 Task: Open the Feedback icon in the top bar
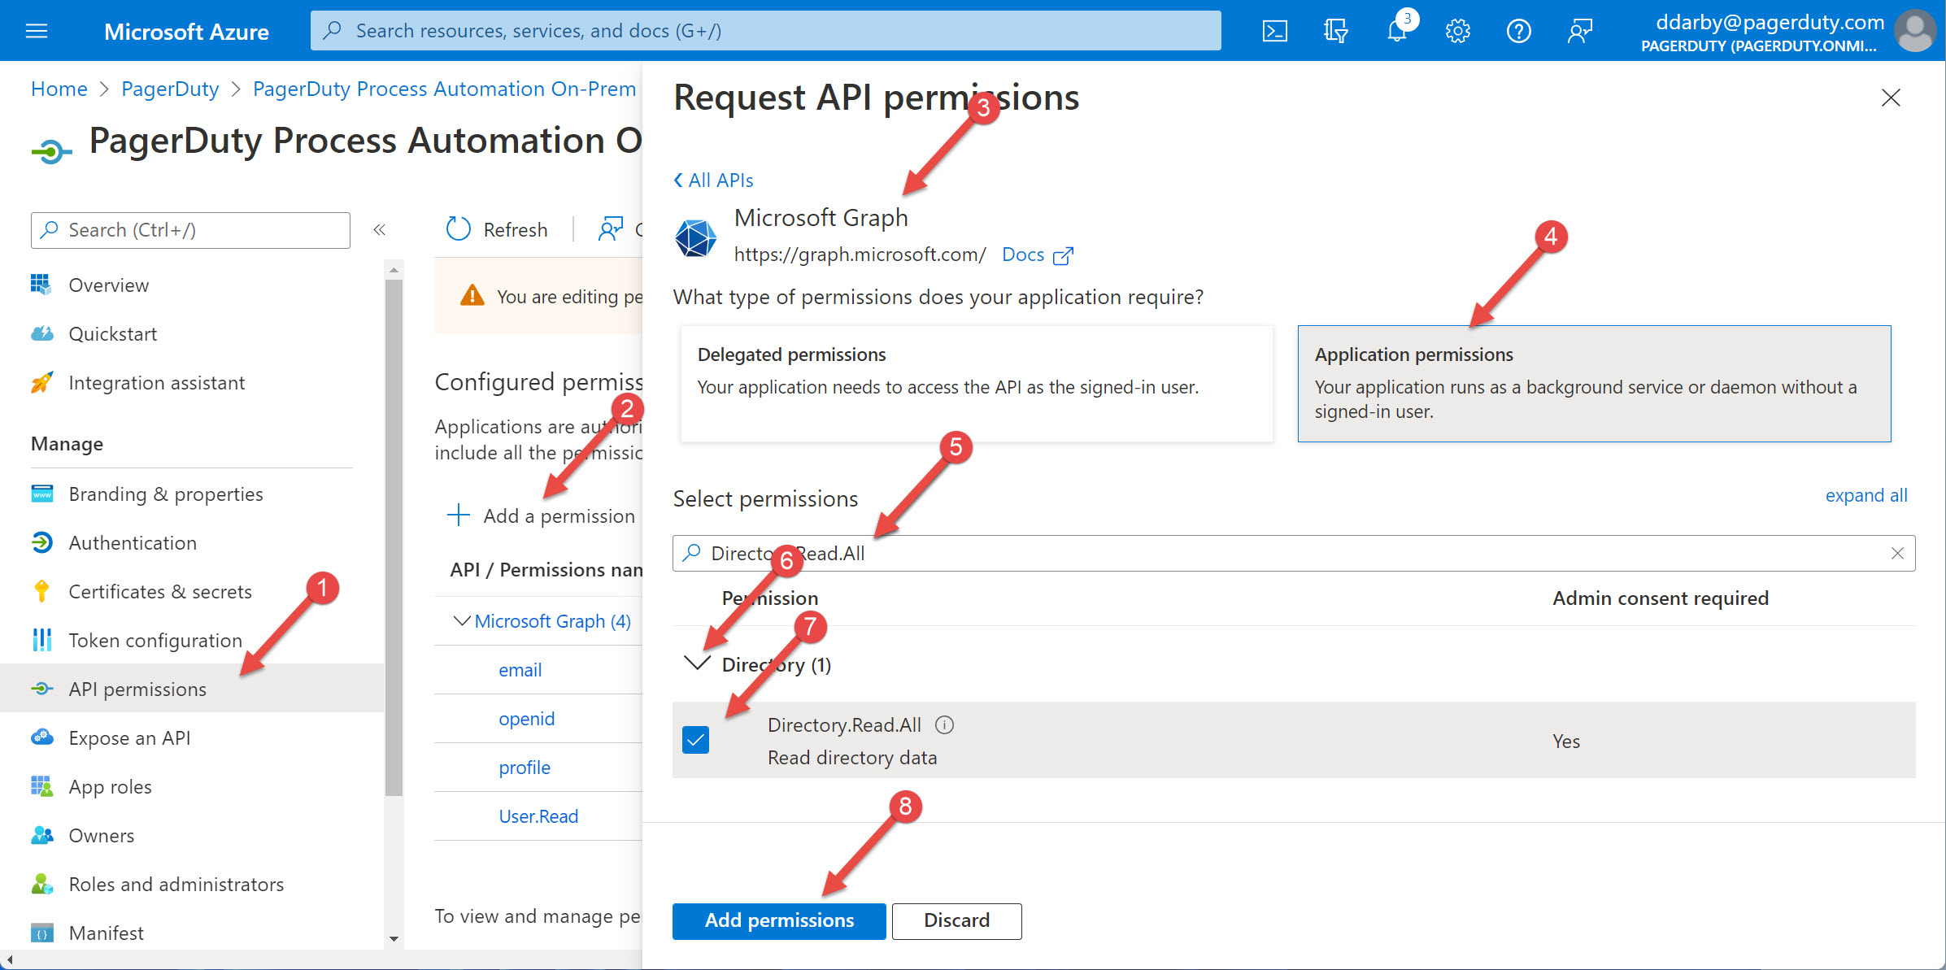click(1579, 31)
